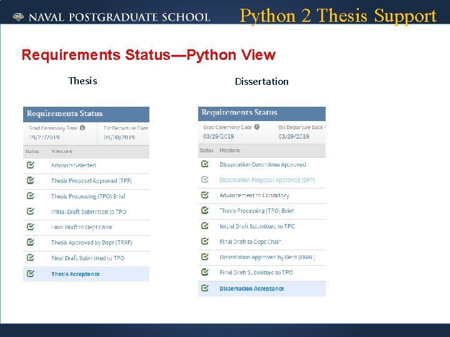
Task: Click the status check for Thesis Acceptance
Action: 31,273
